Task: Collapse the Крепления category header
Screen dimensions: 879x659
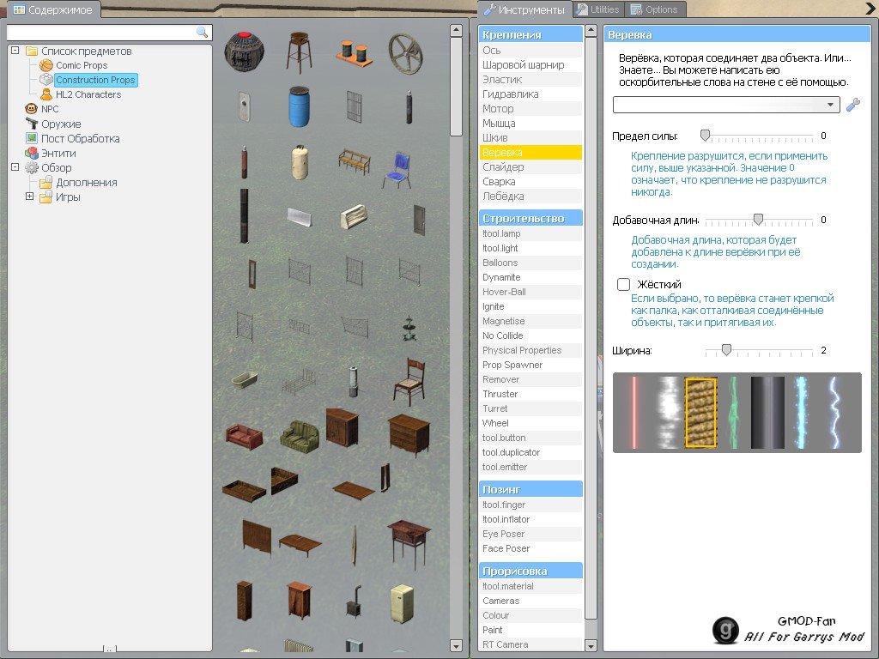Action: 530,34
